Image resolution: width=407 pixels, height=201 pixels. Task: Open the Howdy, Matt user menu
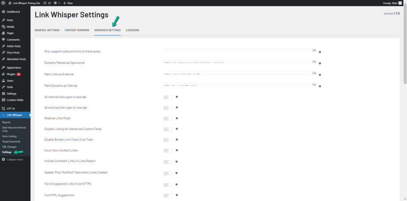pos(392,3)
